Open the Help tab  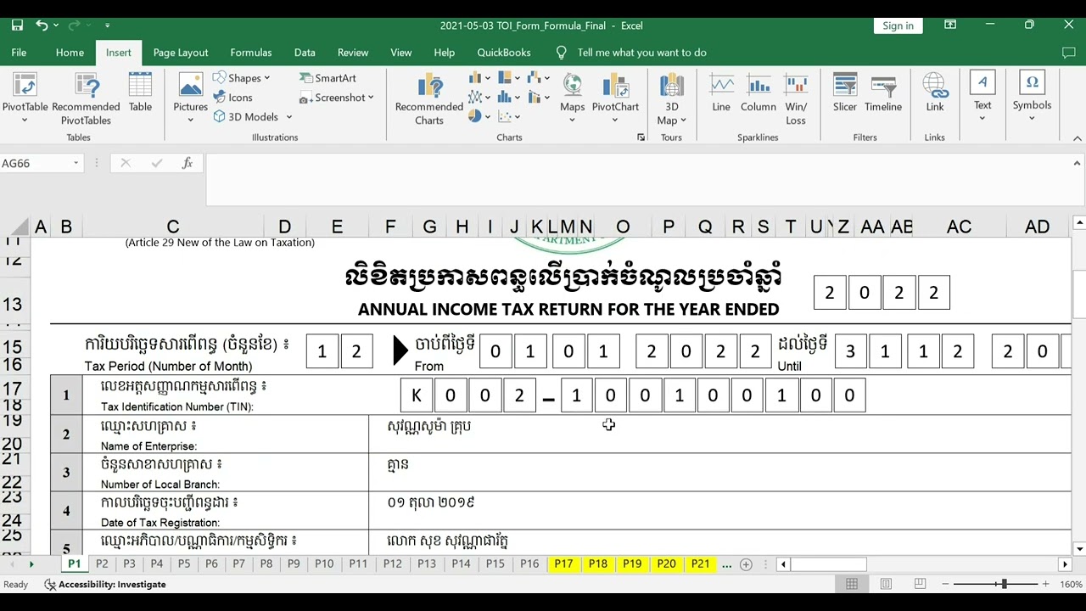445,53
